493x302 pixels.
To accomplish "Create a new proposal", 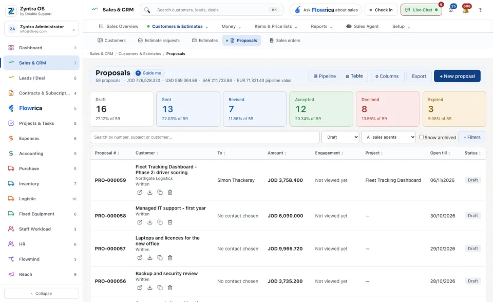I will pyautogui.click(x=457, y=76).
